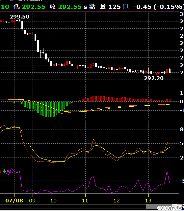Click the volume 量 125 口 readout
The width and height of the screenshot is (184, 211).
pyautogui.click(x=114, y=7)
